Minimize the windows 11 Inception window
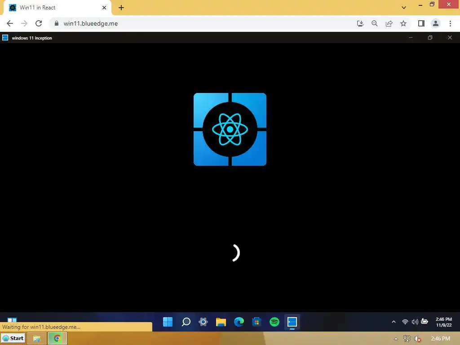Screen dimensions: 460x345 411,38
